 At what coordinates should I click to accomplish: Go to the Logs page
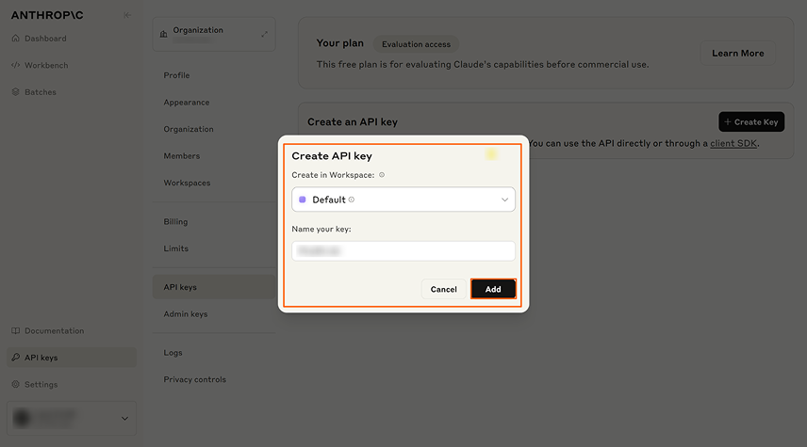click(173, 353)
